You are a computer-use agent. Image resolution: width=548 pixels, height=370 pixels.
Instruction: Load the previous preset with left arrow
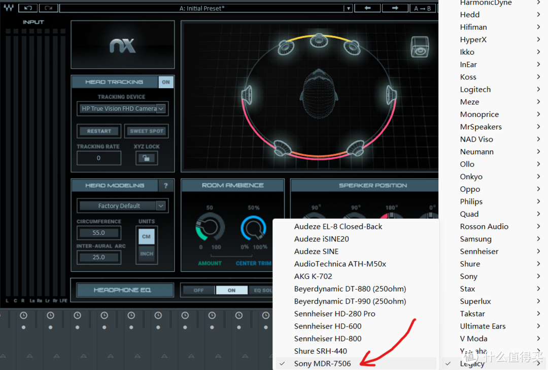pos(367,8)
